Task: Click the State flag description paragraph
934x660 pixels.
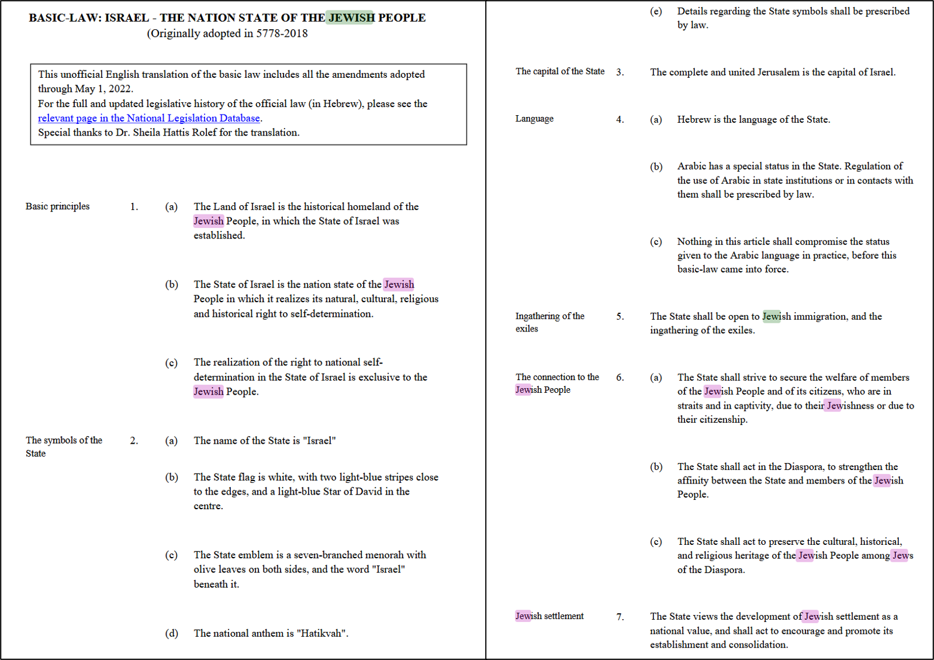Action: pos(316,492)
